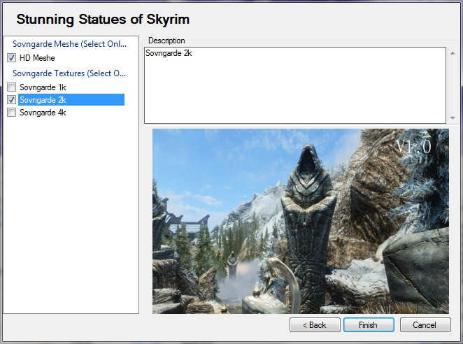Untick the Sovngarde 2k checkbox
The width and height of the screenshot is (463, 344).
11,100
